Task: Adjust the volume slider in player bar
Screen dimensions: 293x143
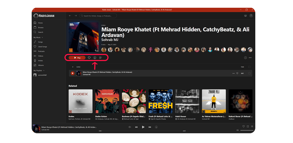Action: 247,130
